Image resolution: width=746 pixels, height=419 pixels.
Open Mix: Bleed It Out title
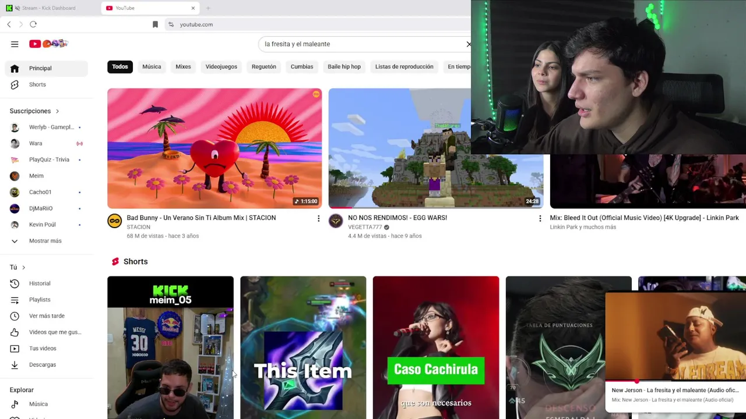645,218
